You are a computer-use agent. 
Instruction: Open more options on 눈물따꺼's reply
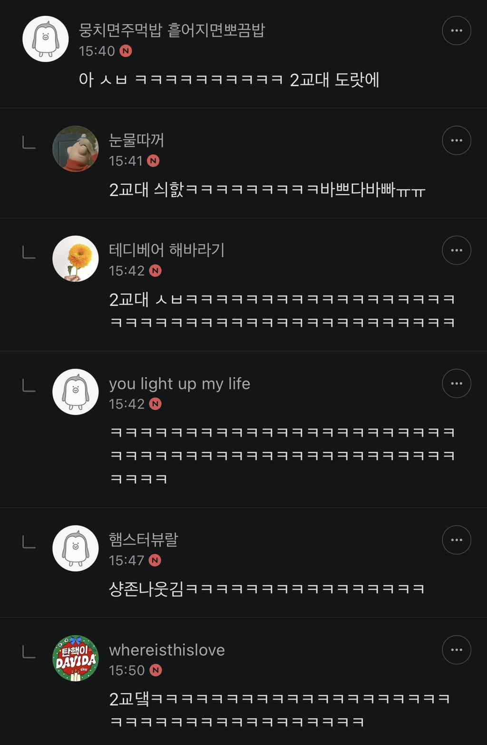(456, 140)
